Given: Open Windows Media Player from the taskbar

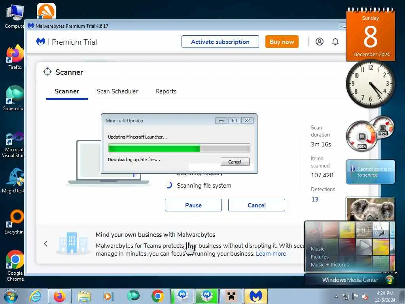Looking at the screenshot, I should (108, 296).
